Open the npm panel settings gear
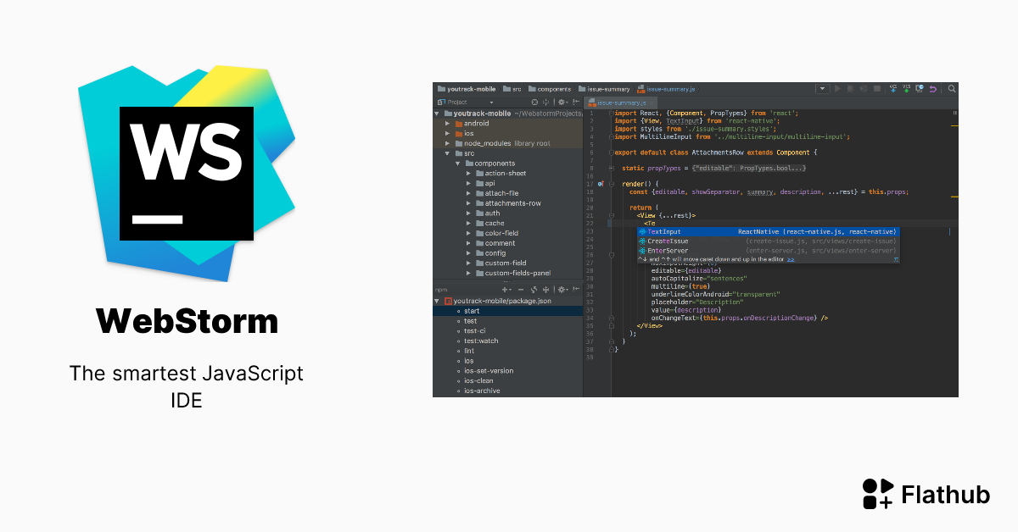Viewport: 1018px width, 532px height. pyautogui.click(x=562, y=289)
